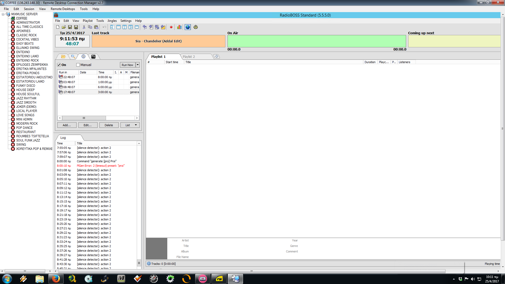
Task: Select the COFFEE connected server
Action: 22,18
